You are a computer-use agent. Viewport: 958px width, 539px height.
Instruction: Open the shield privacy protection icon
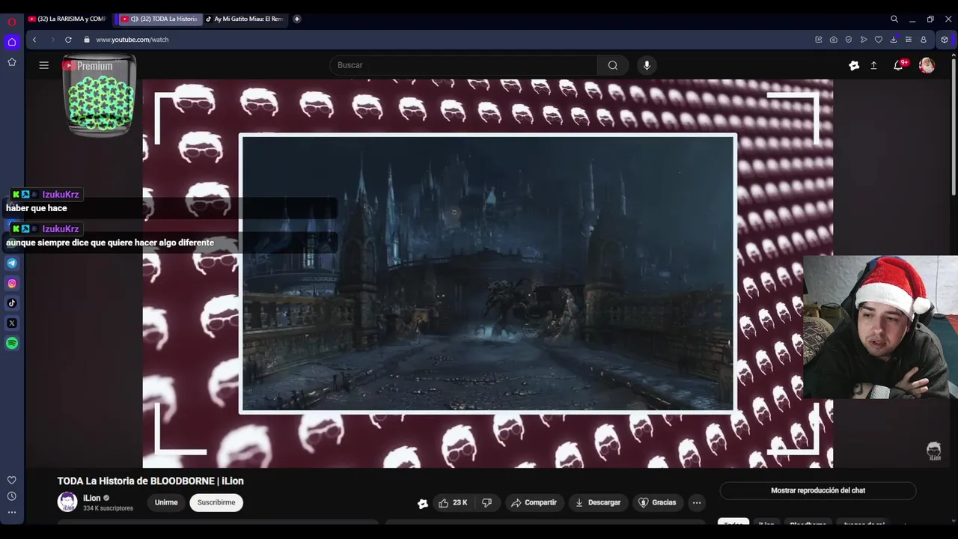click(x=848, y=40)
